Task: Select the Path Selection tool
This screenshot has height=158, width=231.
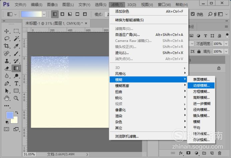Action: (x=6, y=91)
